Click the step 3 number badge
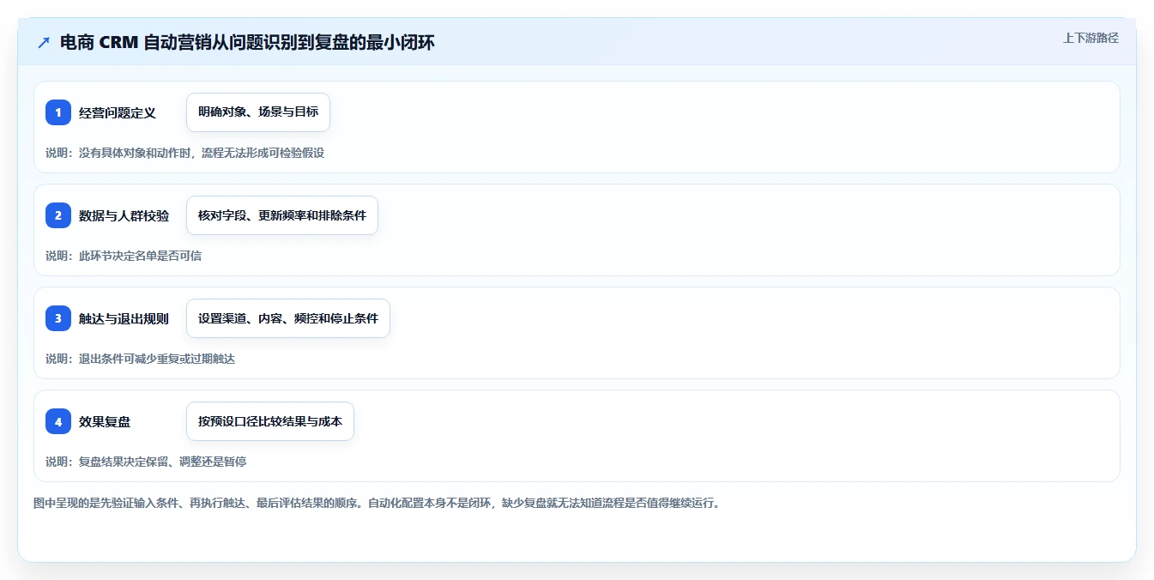 [x=58, y=318]
